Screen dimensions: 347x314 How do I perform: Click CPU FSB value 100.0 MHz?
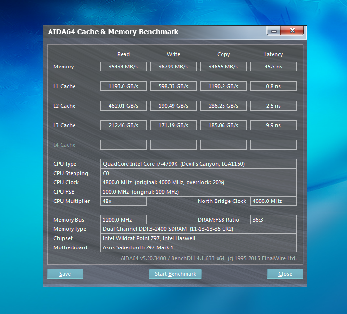198,192
